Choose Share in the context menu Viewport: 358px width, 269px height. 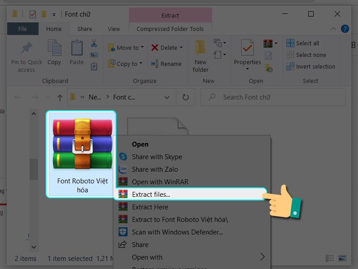tap(192, 245)
